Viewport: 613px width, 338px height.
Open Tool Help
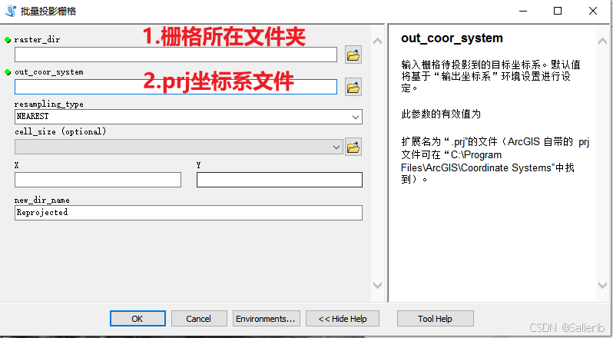click(435, 319)
